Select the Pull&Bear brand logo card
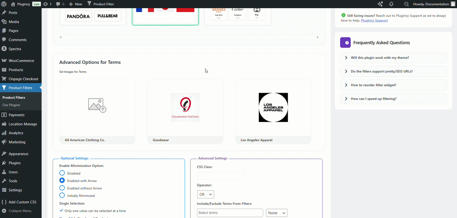This screenshot has width=457, height=218. (x=108, y=16)
